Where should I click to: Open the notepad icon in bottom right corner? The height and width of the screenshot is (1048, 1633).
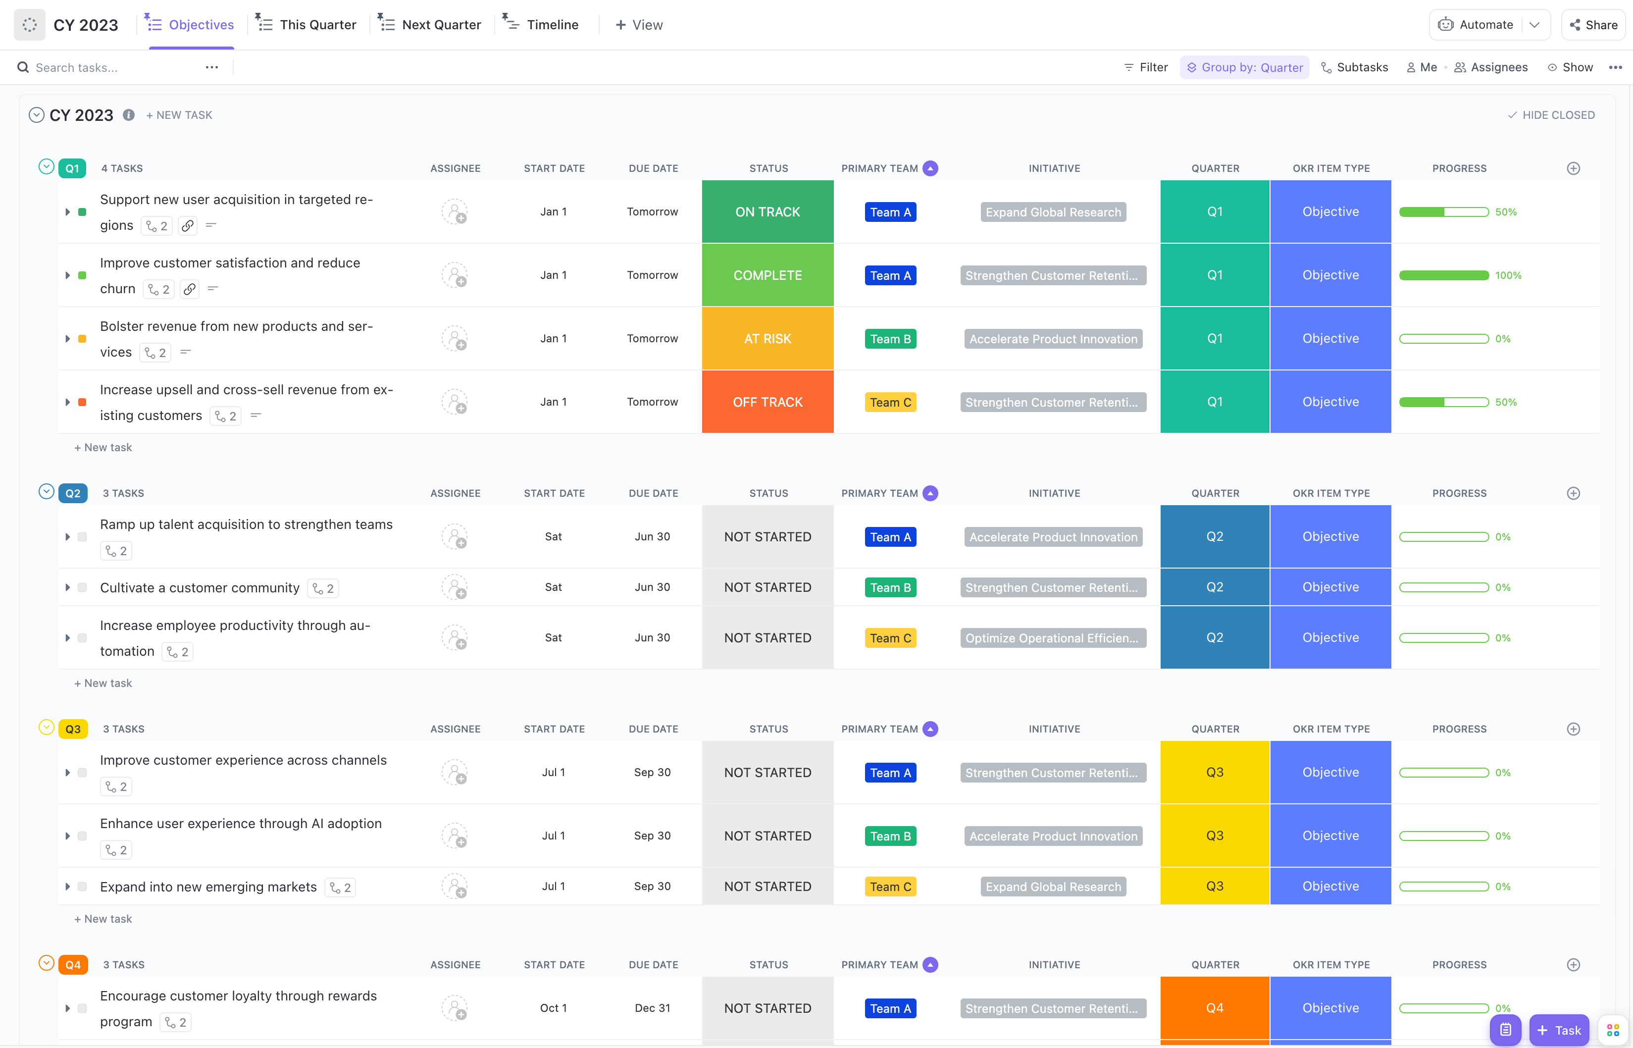click(1505, 1030)
